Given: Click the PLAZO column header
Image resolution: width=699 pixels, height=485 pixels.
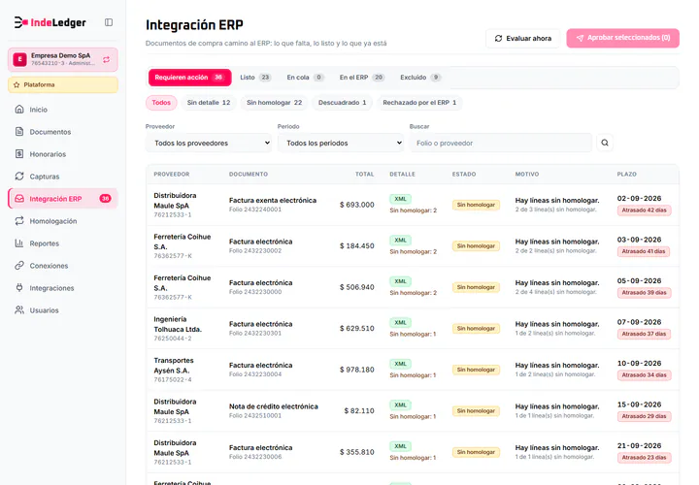Looking at the screenshot, I should 627,175.
